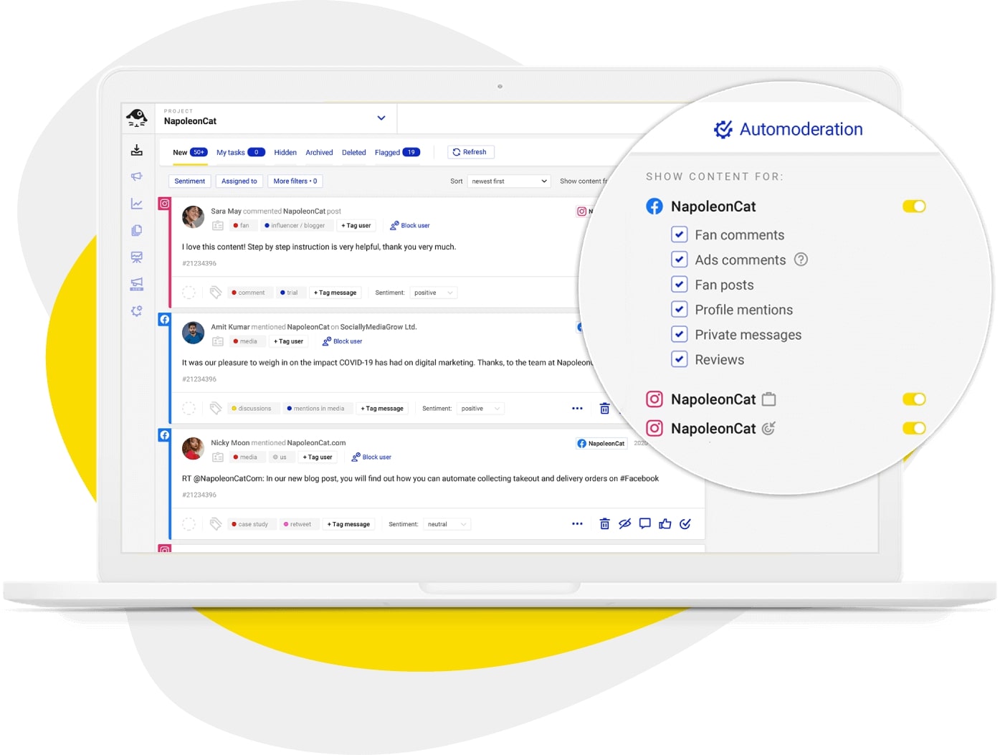Toggle the Instagram NapoleonCat ads-target profile switch
The image size is (1000, 755).
tap(914, 429)
